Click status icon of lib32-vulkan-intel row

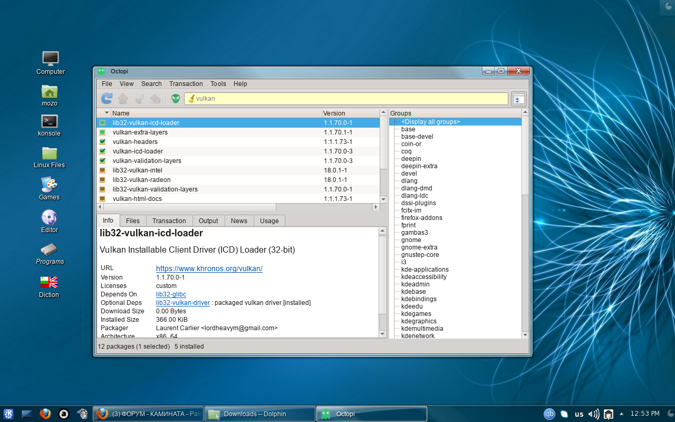pyautogui.click(x=102, y=170)
